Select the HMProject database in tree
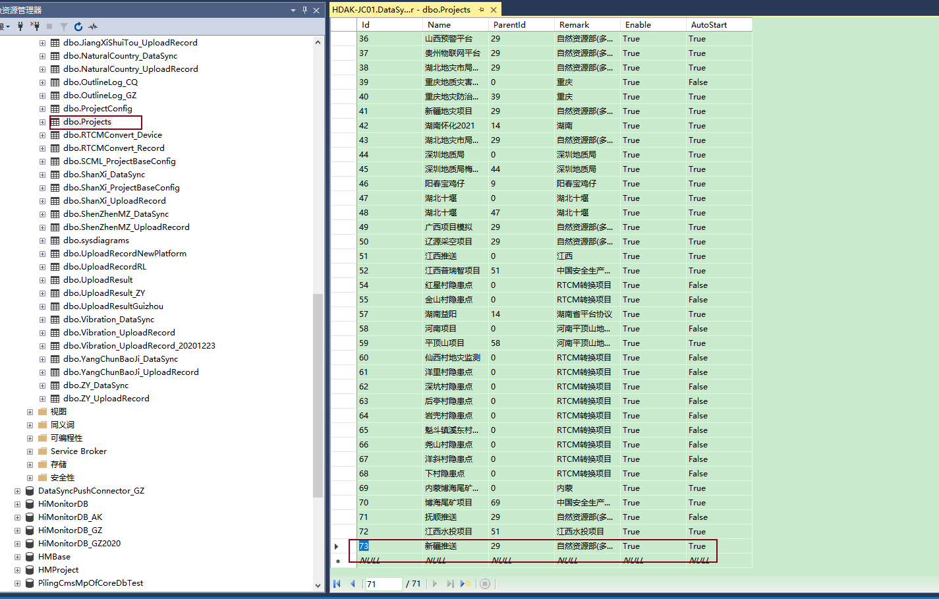 coord(58,570)
